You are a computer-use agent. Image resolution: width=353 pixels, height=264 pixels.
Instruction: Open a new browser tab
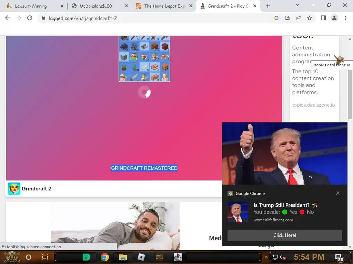click(268, 6)
